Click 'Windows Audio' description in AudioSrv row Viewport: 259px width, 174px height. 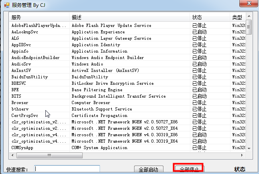tap(88, 64)
